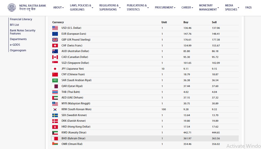The image size is (261, 149).
Task: Click the Swiss Franc flag icon
Action: pos(55,45)
